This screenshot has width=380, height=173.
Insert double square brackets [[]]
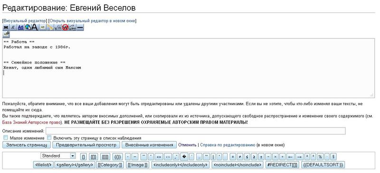click(x=93, y=157)
